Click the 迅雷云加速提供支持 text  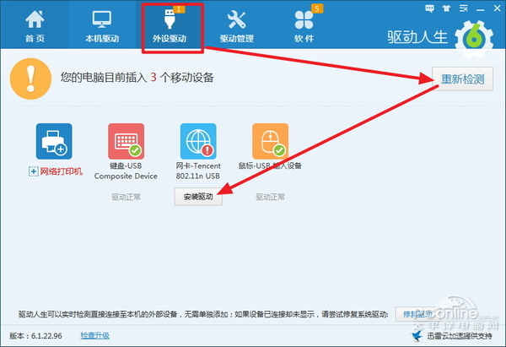(460, 336)
